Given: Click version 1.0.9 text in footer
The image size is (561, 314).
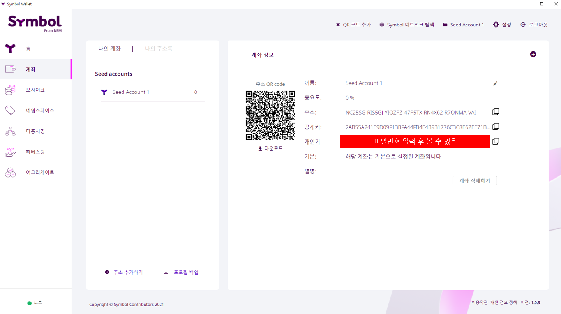Looking at the screenshot, I should [530, 303].
